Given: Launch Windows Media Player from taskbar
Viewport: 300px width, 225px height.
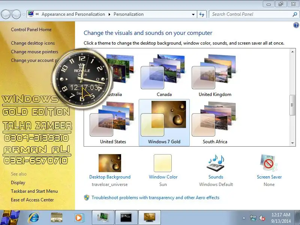Looking at the screenshot, I should (79, 218).
